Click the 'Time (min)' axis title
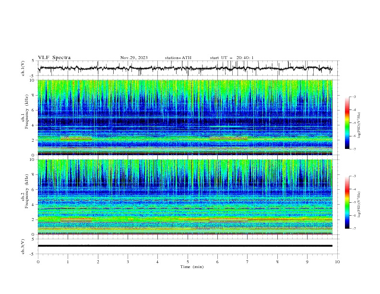 point(192,267)
